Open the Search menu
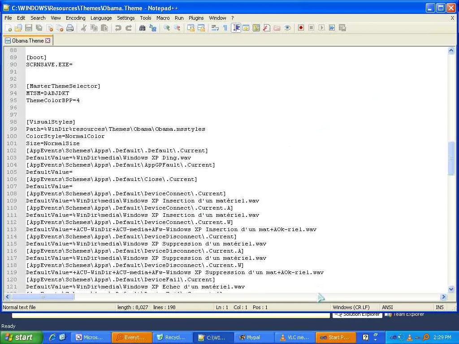The width and height of the screenshot is (459, 344). 38,18
